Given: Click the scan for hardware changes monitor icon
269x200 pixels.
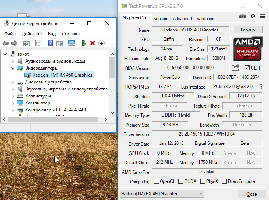Looking at the screenshot, I should [x=72, y=43].
